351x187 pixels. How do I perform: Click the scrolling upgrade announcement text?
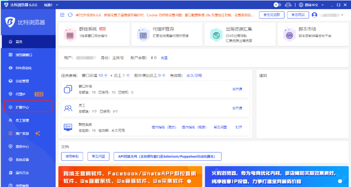pyautogui.click(x=167, y=15)
